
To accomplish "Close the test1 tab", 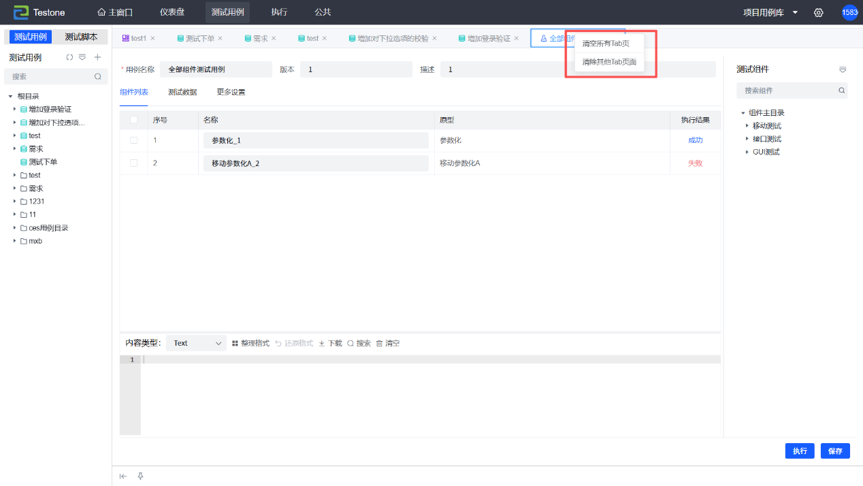I will [x=152, y=39].
